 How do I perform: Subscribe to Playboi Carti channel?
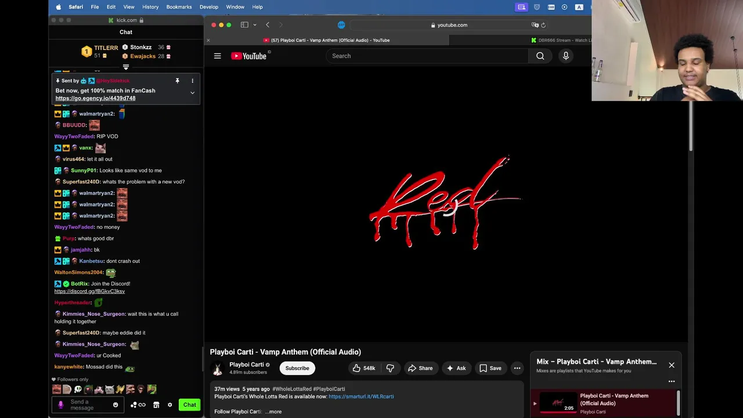(x=297, y=368)
